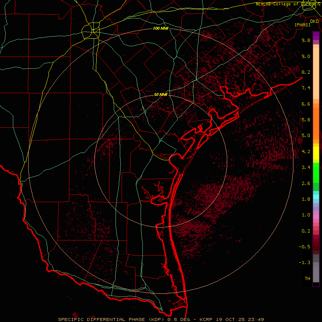322x322 pixels.
Task: Click the SPECIFIC DIFFERENTIAL PHASE (KDP) caption
Action: (x=112, y=319)
